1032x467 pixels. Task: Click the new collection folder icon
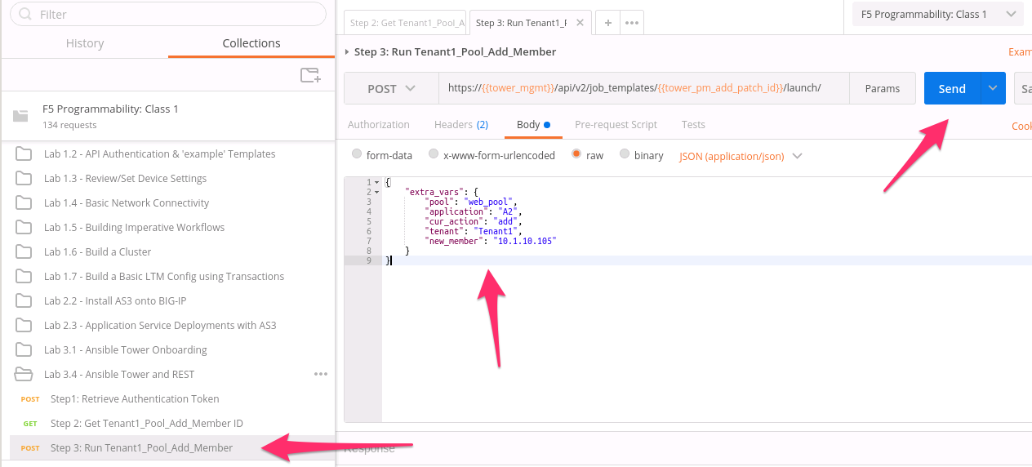coord(310,75)
